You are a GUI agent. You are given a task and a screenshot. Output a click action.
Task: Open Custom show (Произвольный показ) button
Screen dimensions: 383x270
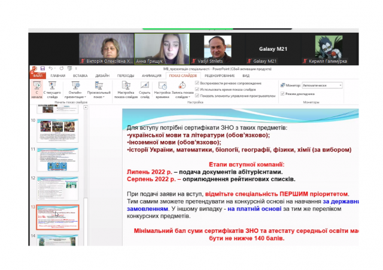click(x=99, y=90)
